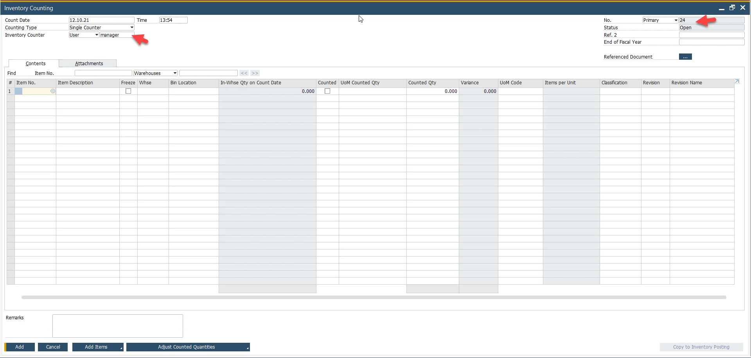The image size is (751, 358).
Task: Click into the Remarks text box
Action: pos(117,326)
